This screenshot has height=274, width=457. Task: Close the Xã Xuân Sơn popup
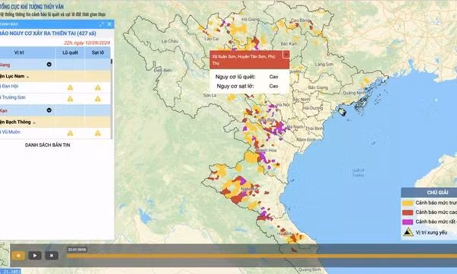[286, 55]
